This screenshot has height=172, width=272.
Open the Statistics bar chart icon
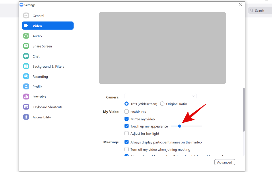(26, 97)
